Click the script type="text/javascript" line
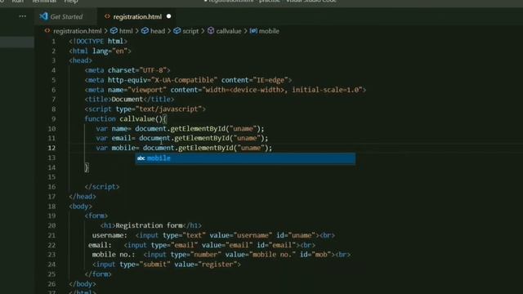 coord(145,109)
